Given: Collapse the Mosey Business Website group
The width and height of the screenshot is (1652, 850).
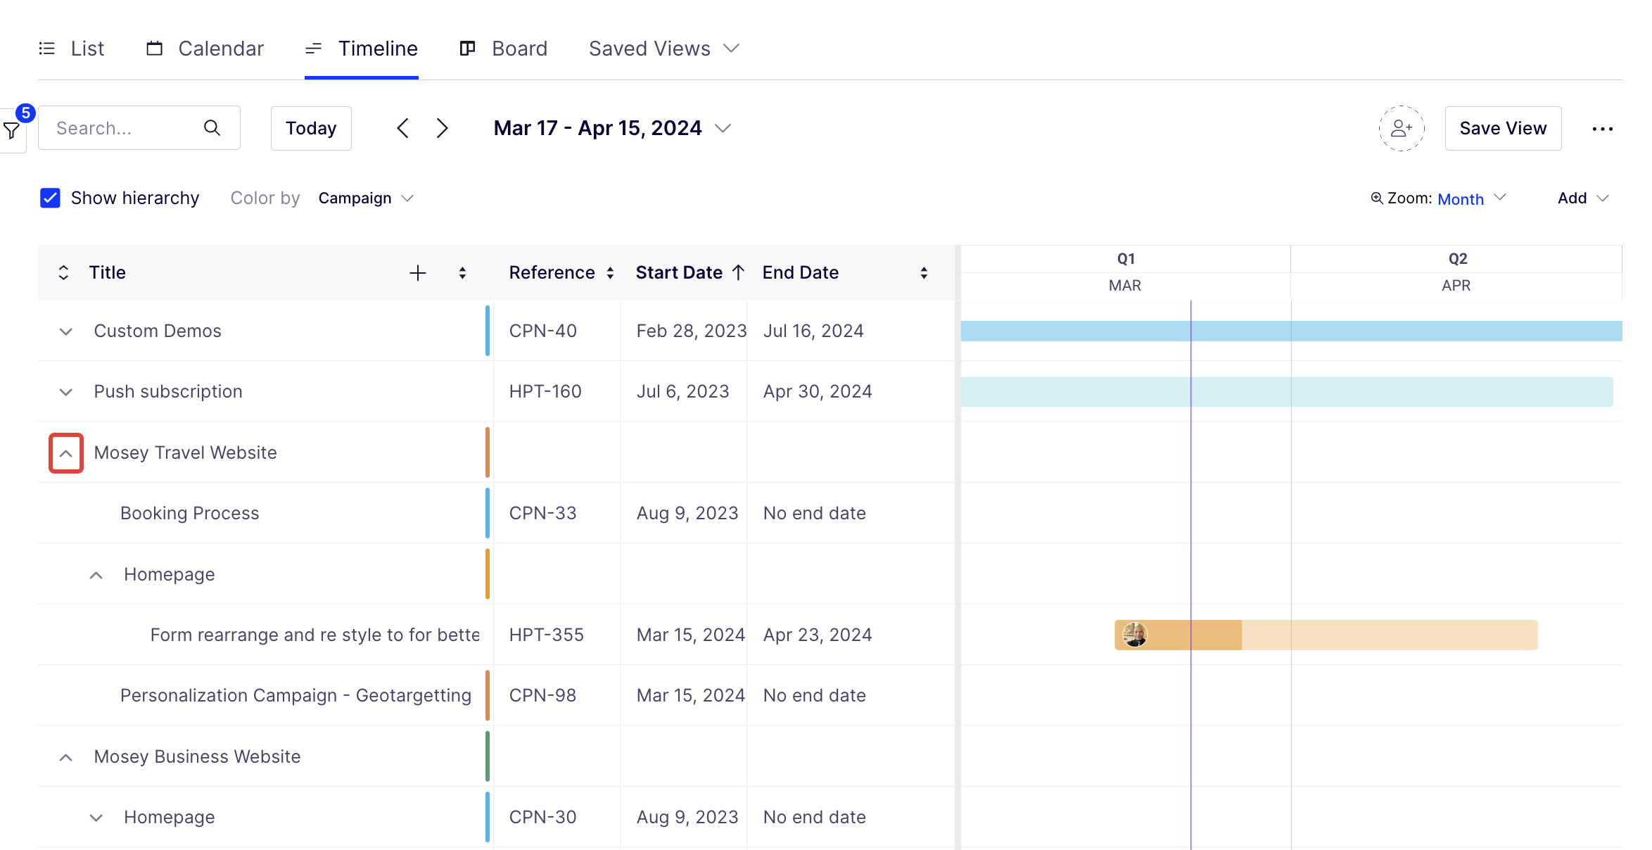Looking at the screenshot, I should point(66,757).
